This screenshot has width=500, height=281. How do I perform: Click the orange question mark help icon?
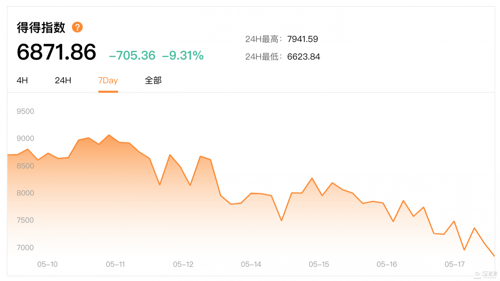[x=77, y=27]
